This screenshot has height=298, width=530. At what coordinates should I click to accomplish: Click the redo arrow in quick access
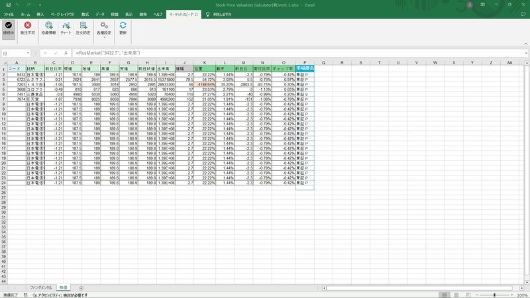pos(28,5)
